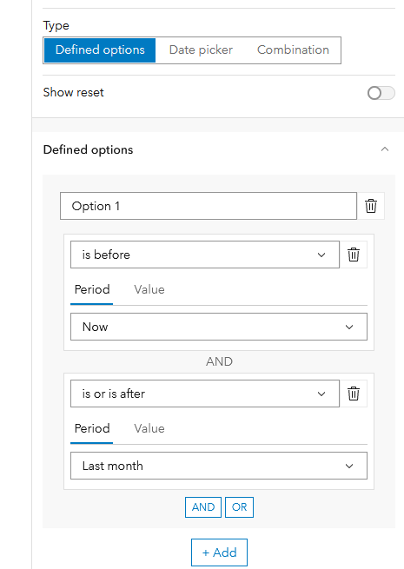Remove the 'is or is after' condition trash icon

pyautogui.click(x=354, y=394)
